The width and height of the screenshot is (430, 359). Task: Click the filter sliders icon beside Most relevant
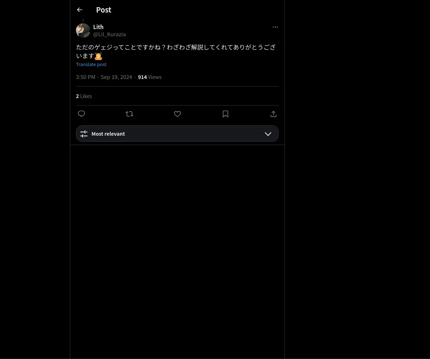point(84,134)
